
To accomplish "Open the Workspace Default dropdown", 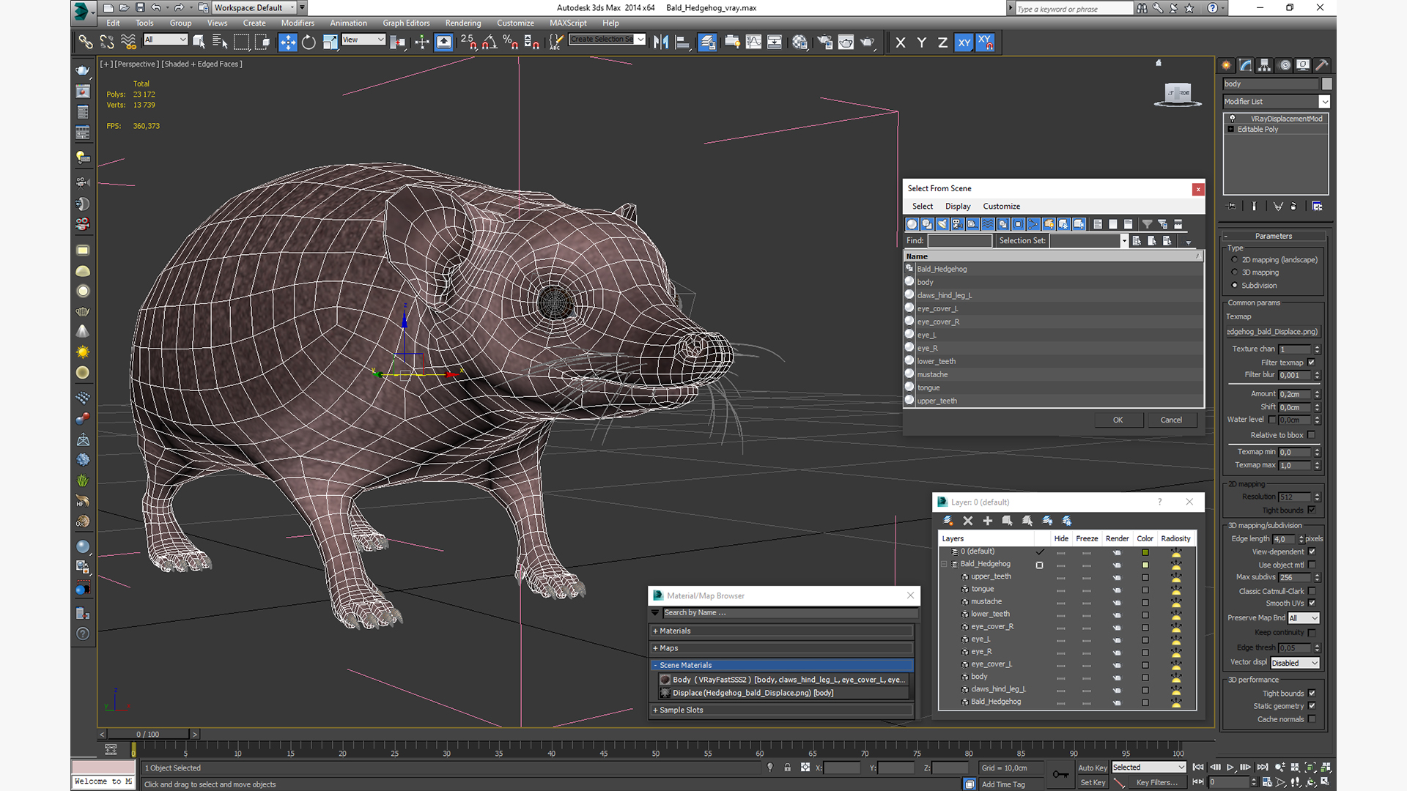I will coord(254,8).
